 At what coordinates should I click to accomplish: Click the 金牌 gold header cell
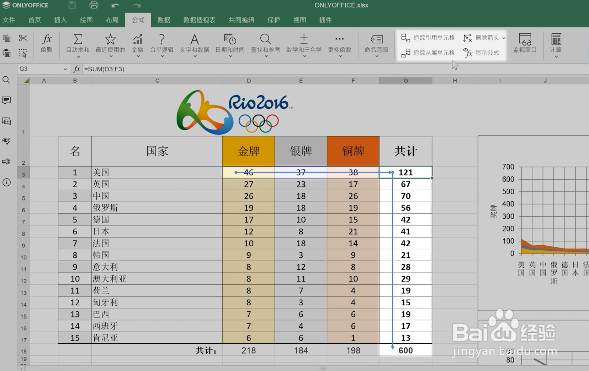click(249, 151)
